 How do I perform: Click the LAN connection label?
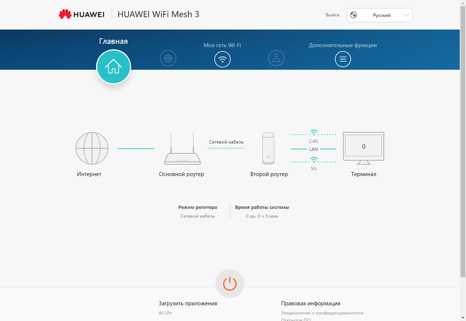313,149
